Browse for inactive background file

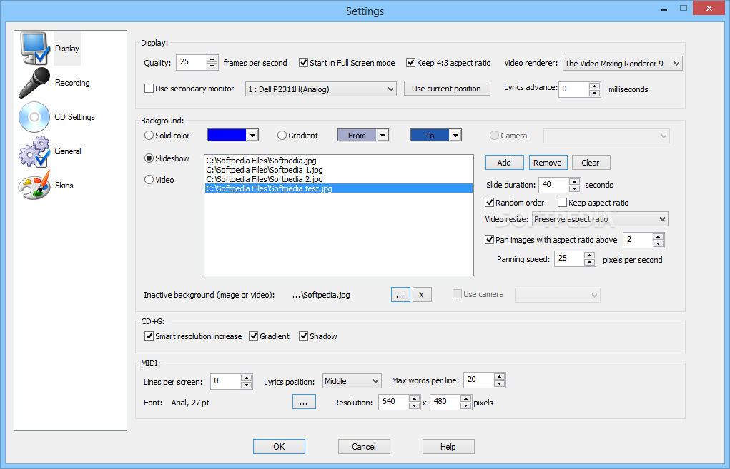(x=400, y=295)
